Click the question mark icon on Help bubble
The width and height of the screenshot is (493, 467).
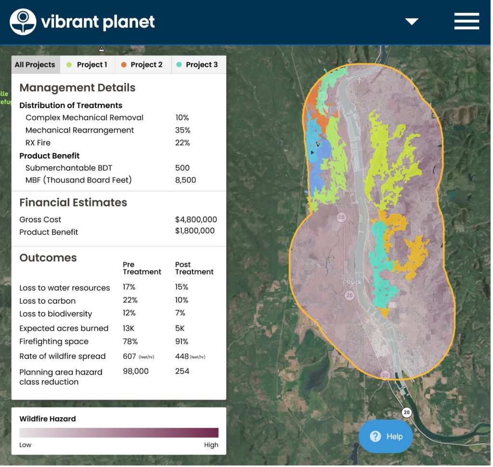[x=375, y=436]
